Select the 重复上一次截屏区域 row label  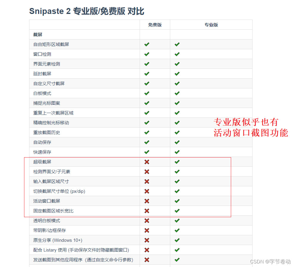pos(53,113)
